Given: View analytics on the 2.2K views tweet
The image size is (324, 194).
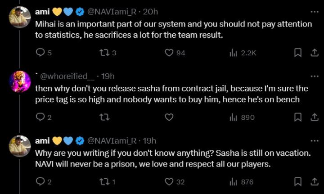Looking at the screenshot, I should click(234, 53).
